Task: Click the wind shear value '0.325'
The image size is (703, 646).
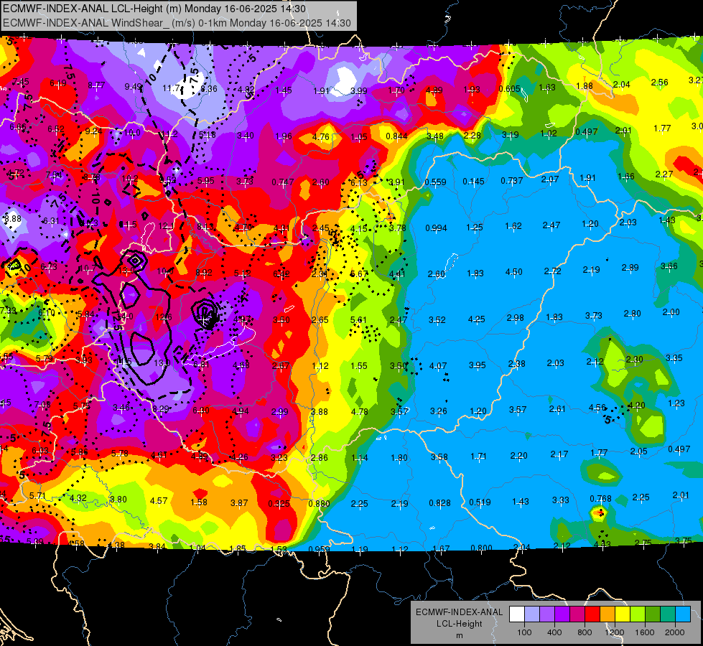Action: coord(279,503)
